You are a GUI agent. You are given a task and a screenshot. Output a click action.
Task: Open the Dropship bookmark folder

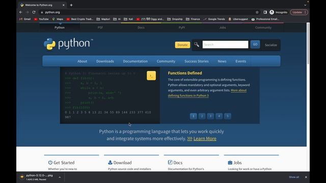point(175,19)
